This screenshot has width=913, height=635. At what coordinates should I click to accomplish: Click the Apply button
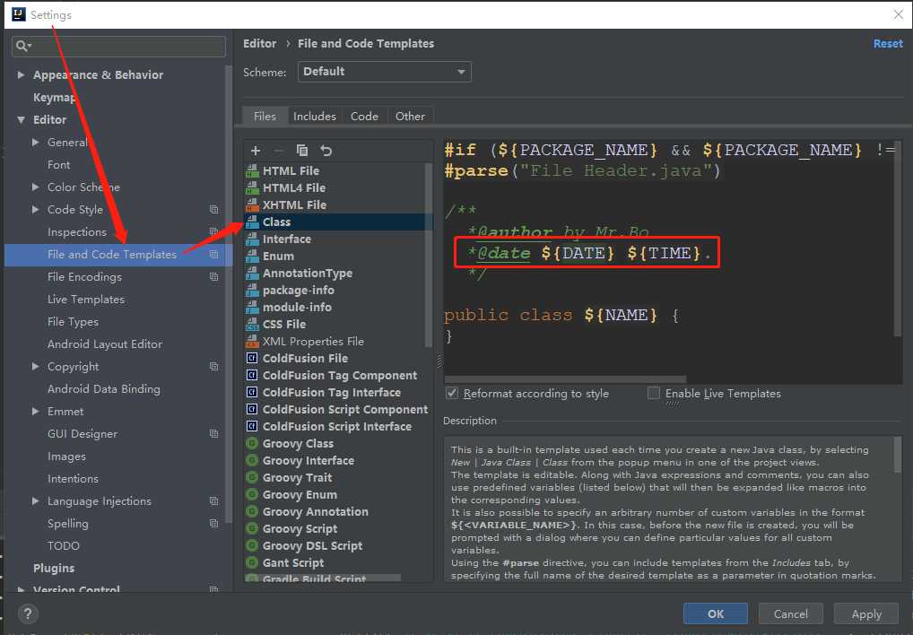[x=866, y=613]
